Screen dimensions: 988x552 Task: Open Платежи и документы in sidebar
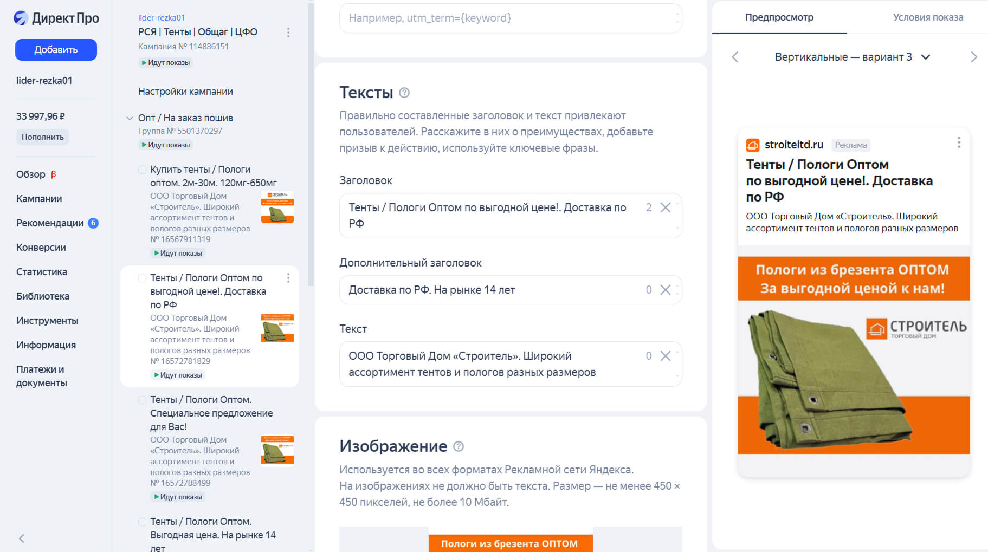pos(42,376)
